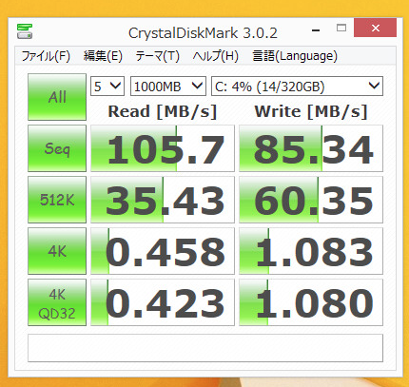The width and height of the screenshot is (409, 387).
Task: Open the 言語(Language) menu
Action: point(295,56)
